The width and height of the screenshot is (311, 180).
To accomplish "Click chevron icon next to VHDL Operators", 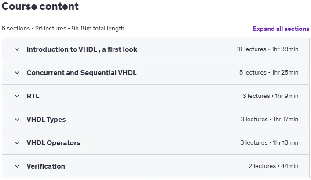I will [17, 143].
